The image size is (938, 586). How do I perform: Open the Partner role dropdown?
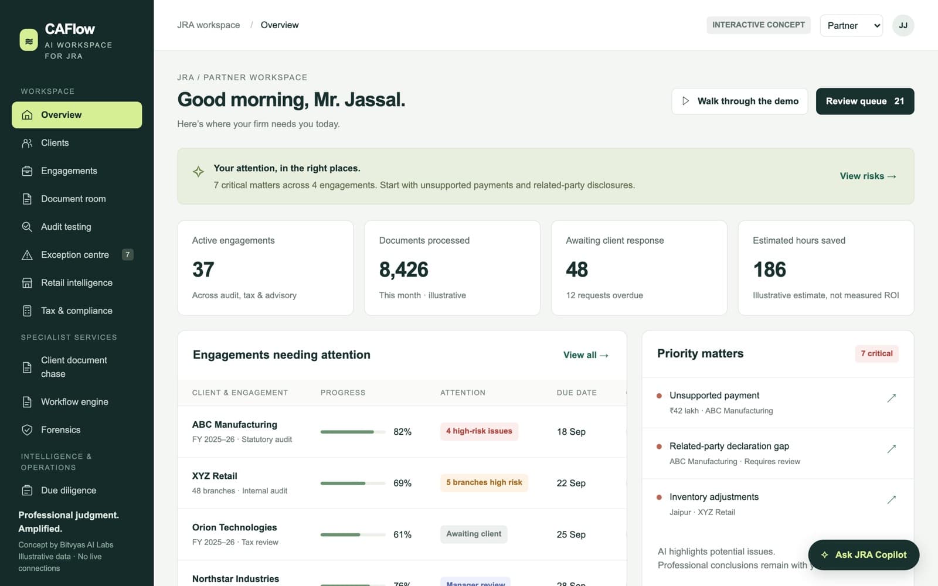pos(851,25)
